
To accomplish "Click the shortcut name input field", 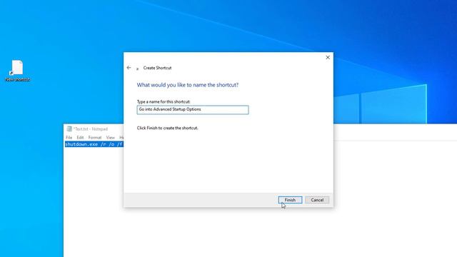I will (x=193, y=109).
